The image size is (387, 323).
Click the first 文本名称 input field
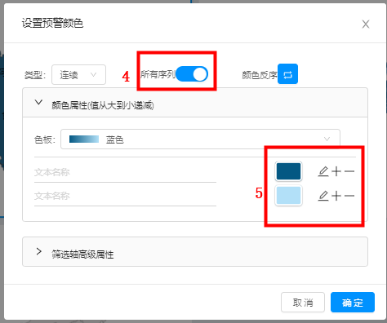pyautogui.click(x=125, y=172)
